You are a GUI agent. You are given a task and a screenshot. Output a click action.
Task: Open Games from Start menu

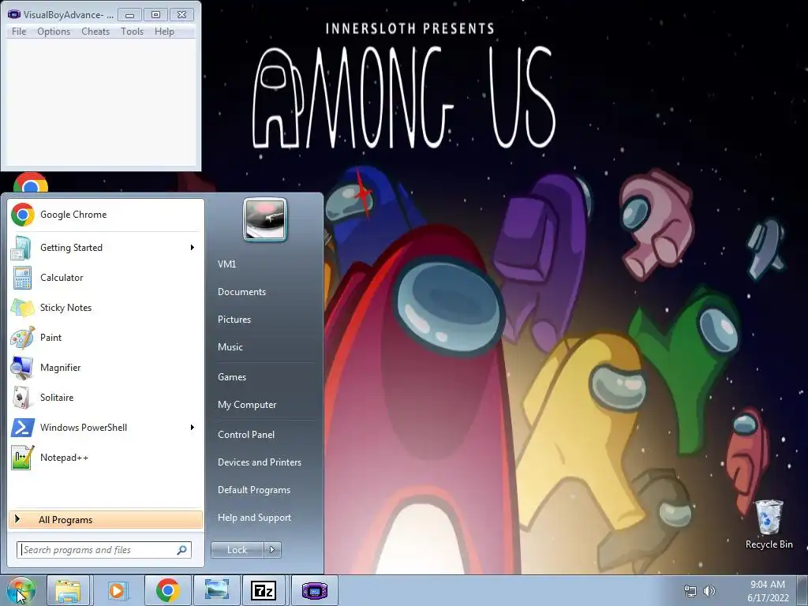(232, 377)
